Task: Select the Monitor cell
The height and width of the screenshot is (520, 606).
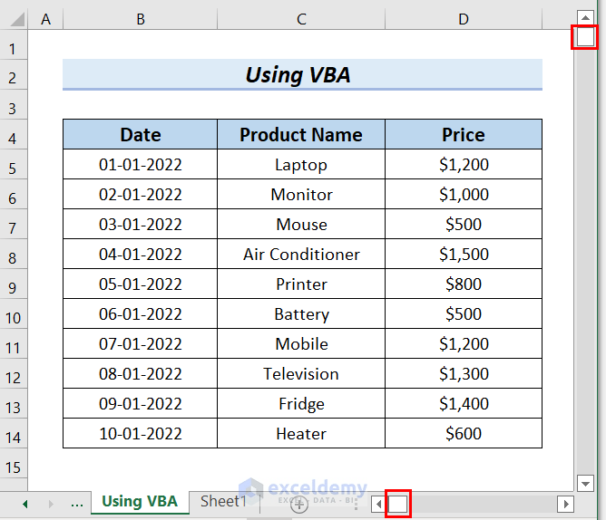Action: pyautogui.click(x=301, y=194)
